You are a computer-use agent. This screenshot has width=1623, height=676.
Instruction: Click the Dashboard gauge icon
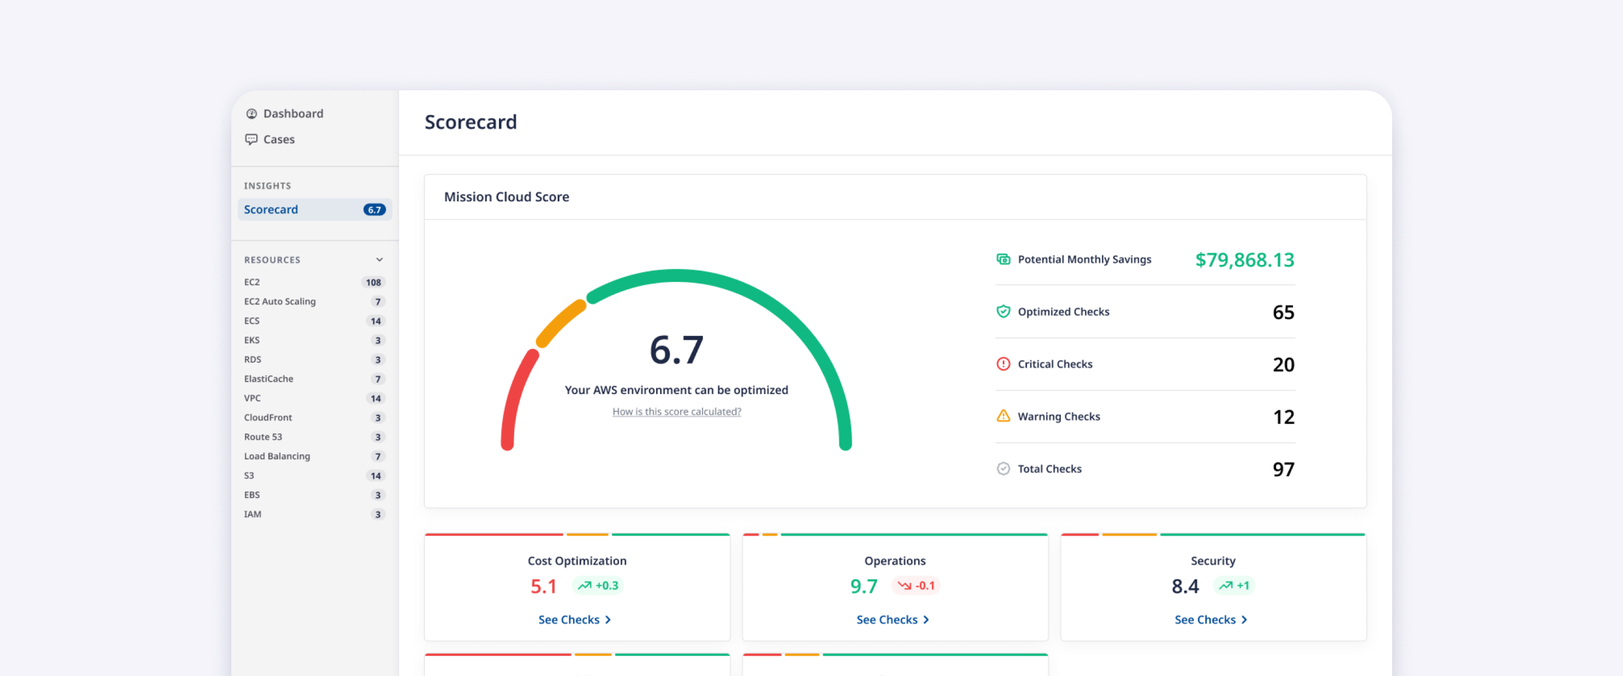(x=251, y=113)
